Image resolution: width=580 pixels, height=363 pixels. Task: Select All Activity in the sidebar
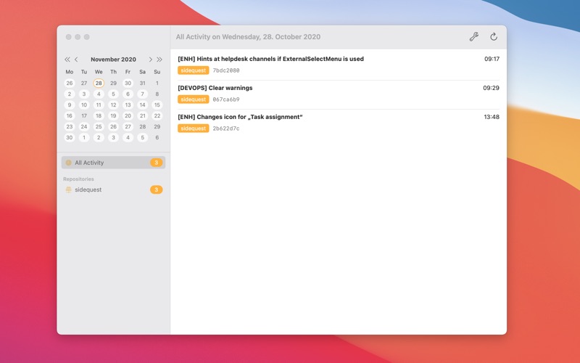113,163
